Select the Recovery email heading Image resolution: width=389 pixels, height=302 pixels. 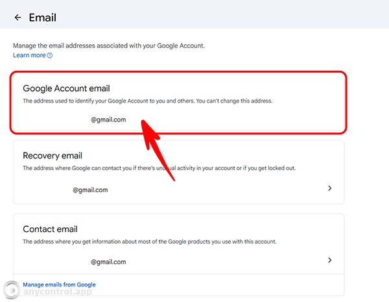[x=53, y=156]
